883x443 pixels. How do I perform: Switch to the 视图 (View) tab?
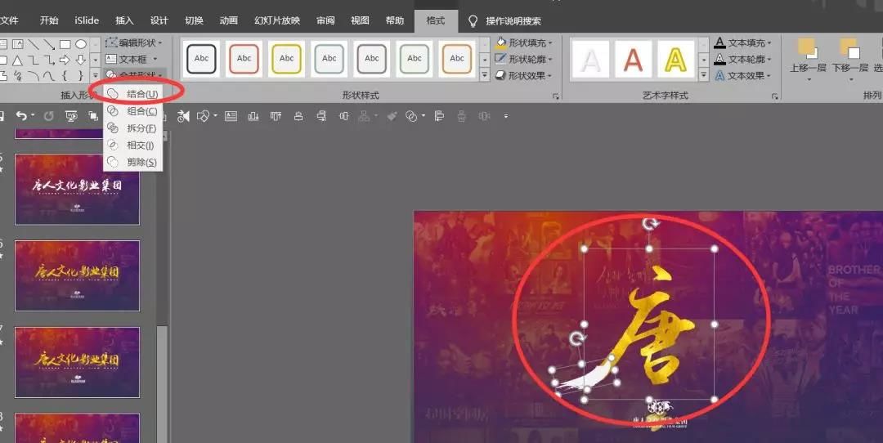point(360,20)
